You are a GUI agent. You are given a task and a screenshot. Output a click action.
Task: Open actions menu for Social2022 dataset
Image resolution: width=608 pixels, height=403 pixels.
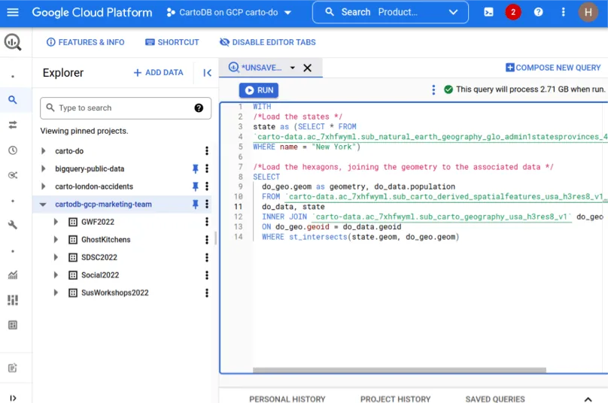[x=207, y=275]
